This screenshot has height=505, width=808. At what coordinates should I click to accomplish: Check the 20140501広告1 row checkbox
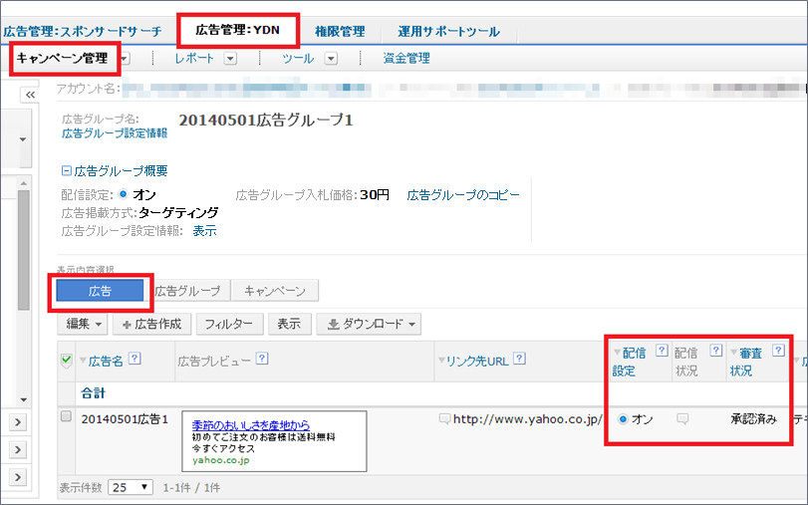coord(66,416)
